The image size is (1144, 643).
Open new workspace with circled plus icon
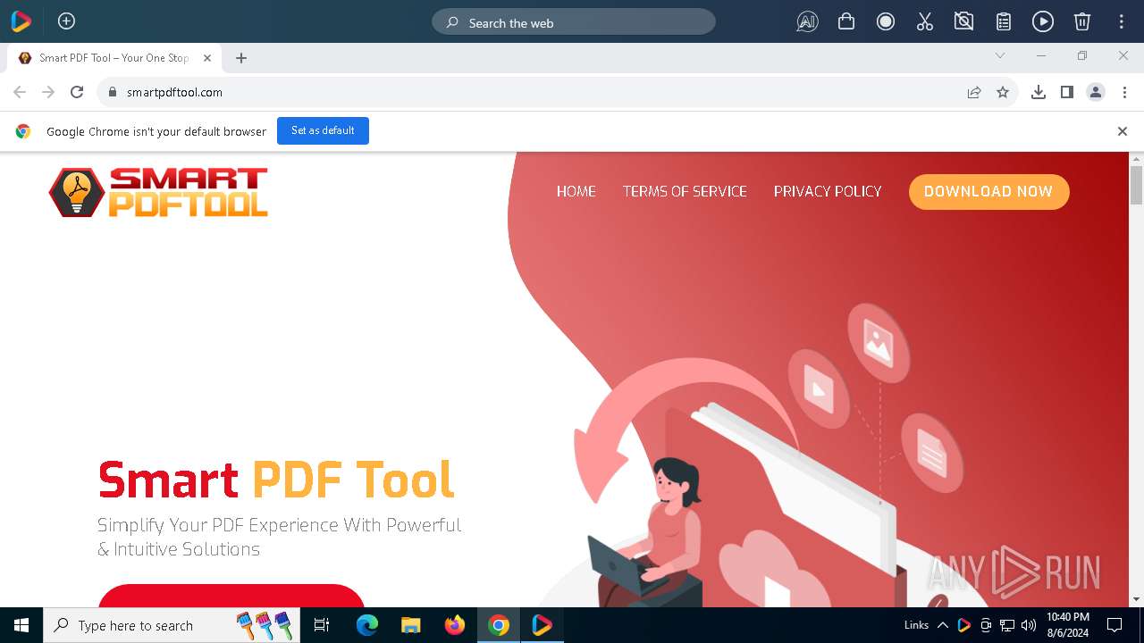tap(66, 21)
